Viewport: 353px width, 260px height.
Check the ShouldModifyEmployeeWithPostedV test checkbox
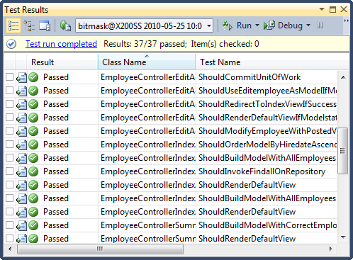click(9, 131)
